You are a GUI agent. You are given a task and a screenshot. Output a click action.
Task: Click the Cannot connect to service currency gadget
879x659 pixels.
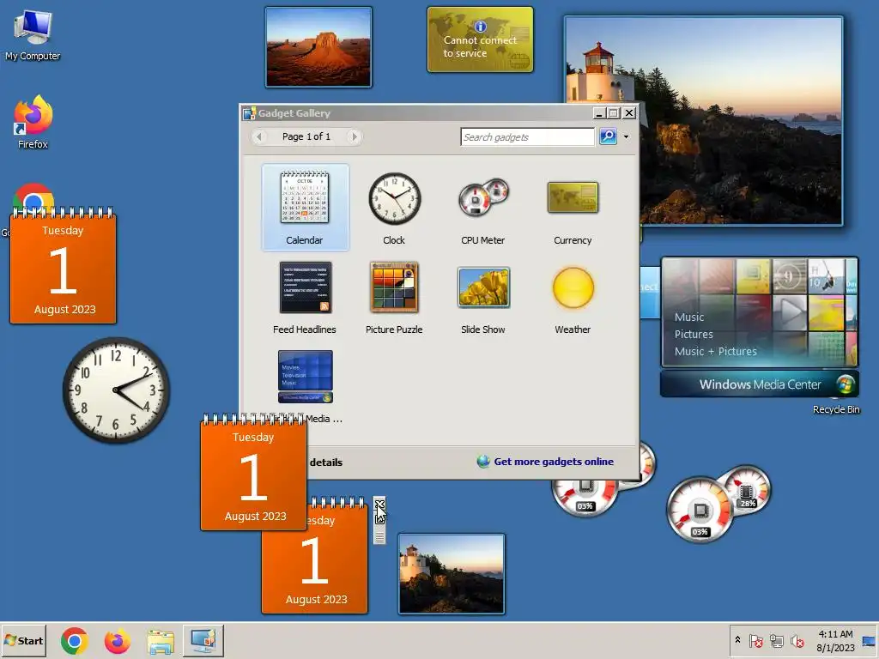pyautogui.click(x=481, y=39)
